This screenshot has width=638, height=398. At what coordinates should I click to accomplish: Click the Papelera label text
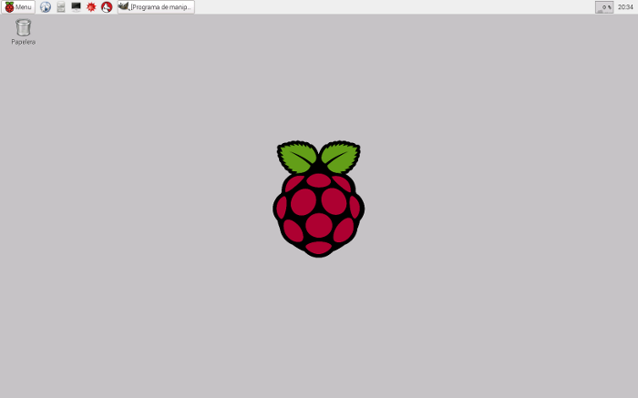(24, 42)
